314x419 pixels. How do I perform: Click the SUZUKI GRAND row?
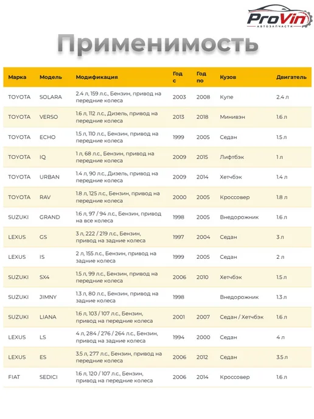[157, 217]
